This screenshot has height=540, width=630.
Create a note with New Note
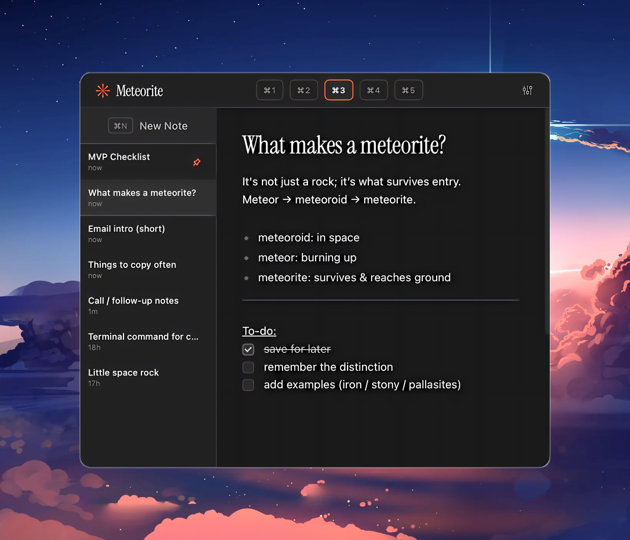tap(163, 126)
